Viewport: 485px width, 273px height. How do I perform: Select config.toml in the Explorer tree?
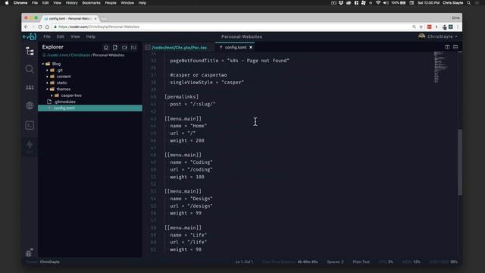90,108
